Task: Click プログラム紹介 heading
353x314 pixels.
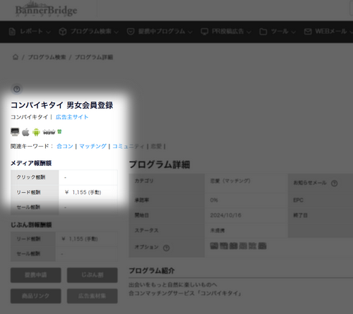Action: [x=152, y=271]
